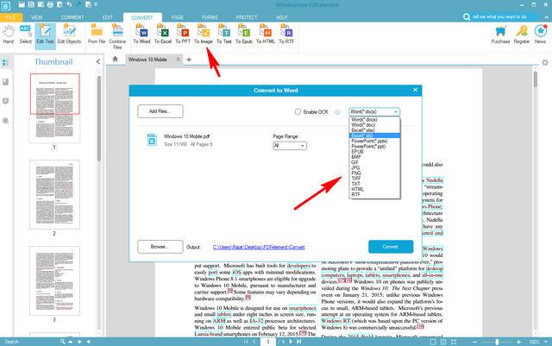Switch to the VIEW tab

(36, 17)
